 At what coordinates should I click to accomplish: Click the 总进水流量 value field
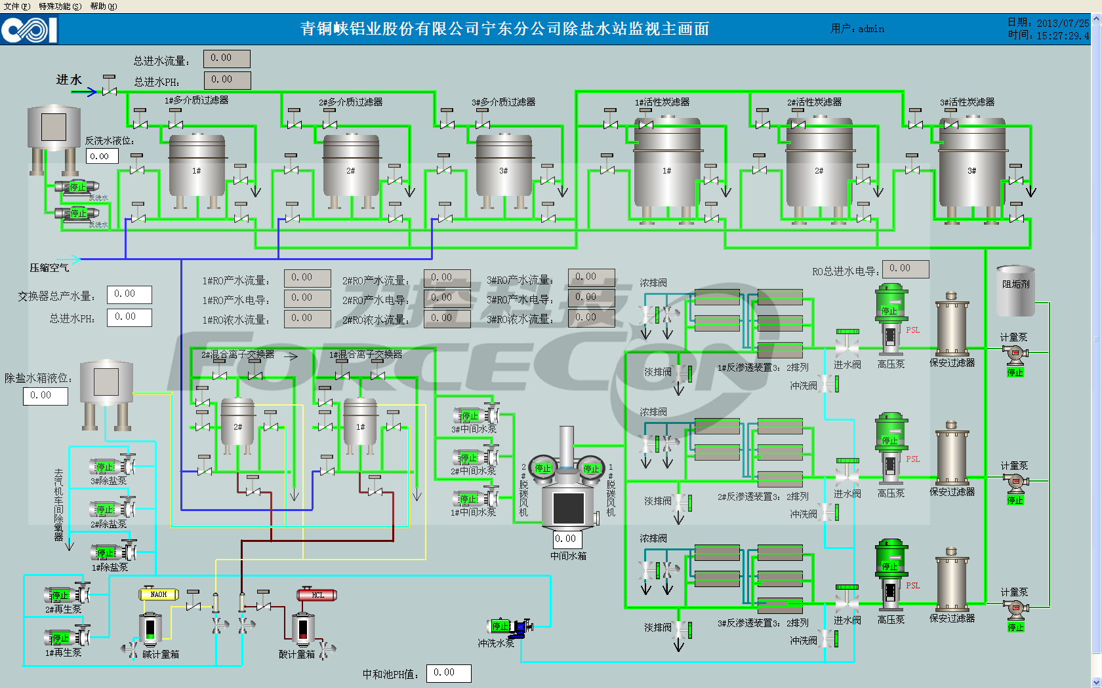pyautogui.click(x=226, y=58)
